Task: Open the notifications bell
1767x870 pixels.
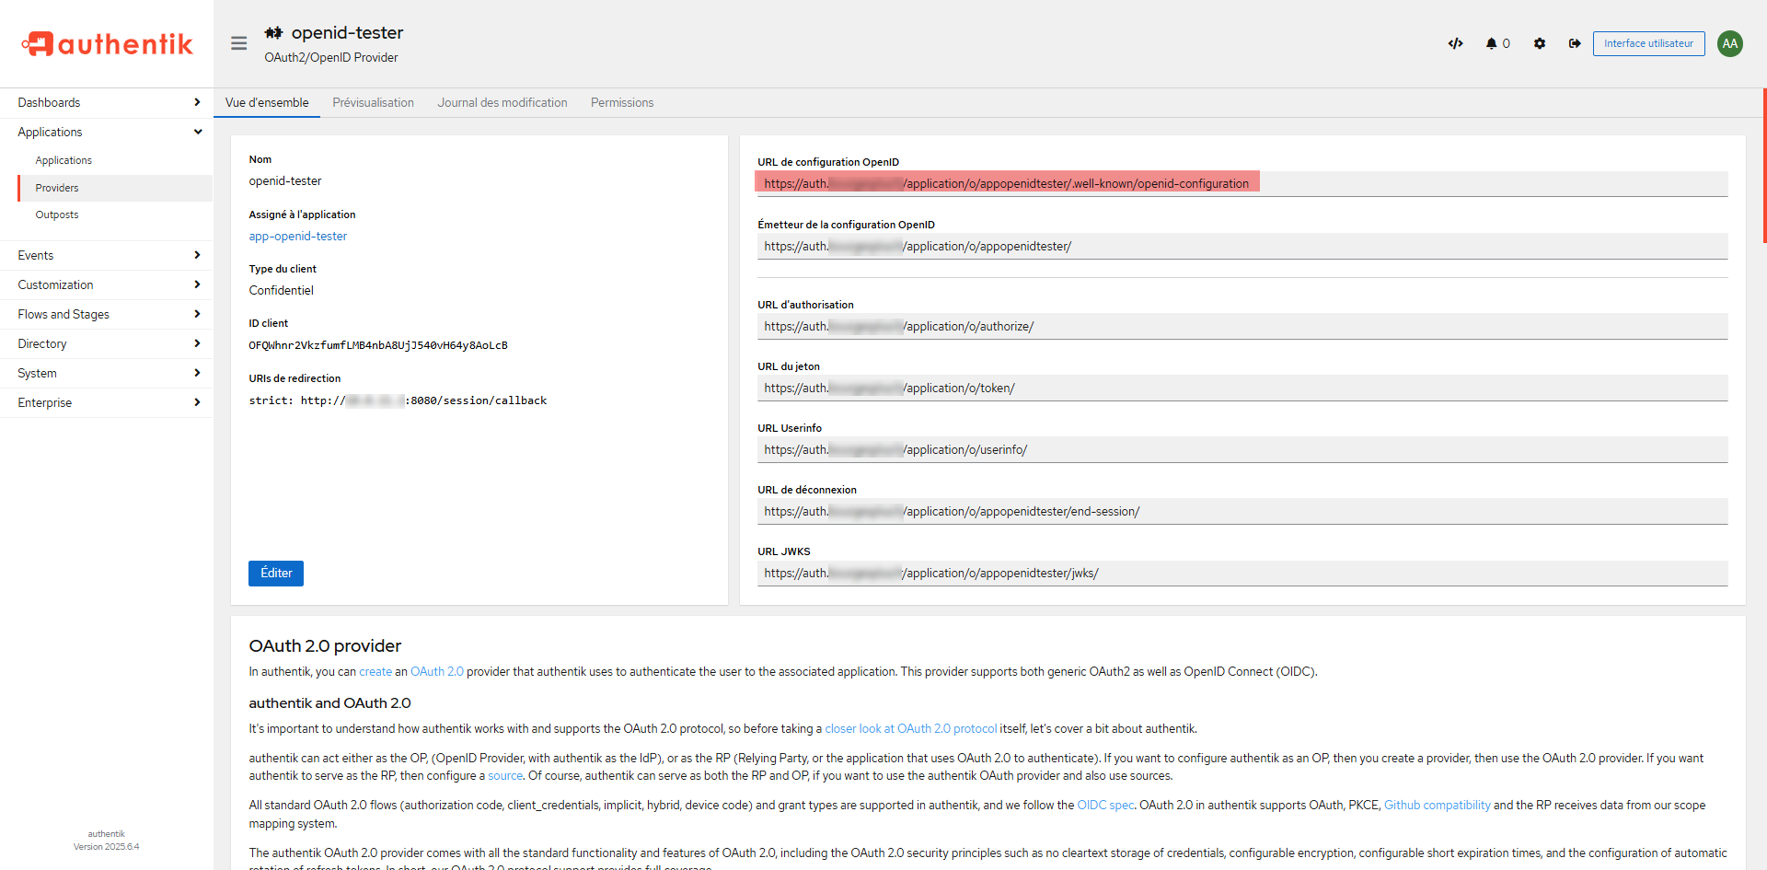Action: point(1491,43)
